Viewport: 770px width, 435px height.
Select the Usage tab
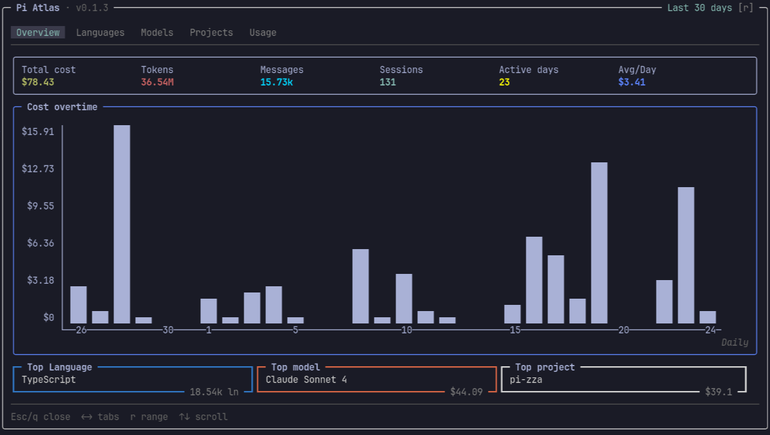[x=263, y=32]
